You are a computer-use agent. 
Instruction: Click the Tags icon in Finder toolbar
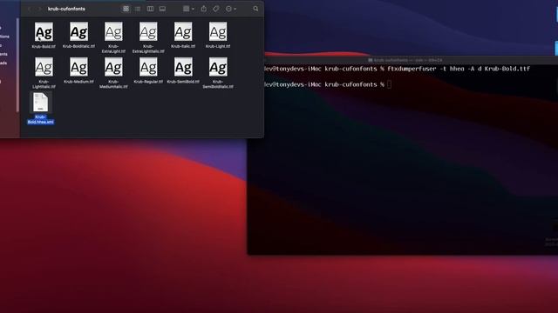[x=216, y=9]
